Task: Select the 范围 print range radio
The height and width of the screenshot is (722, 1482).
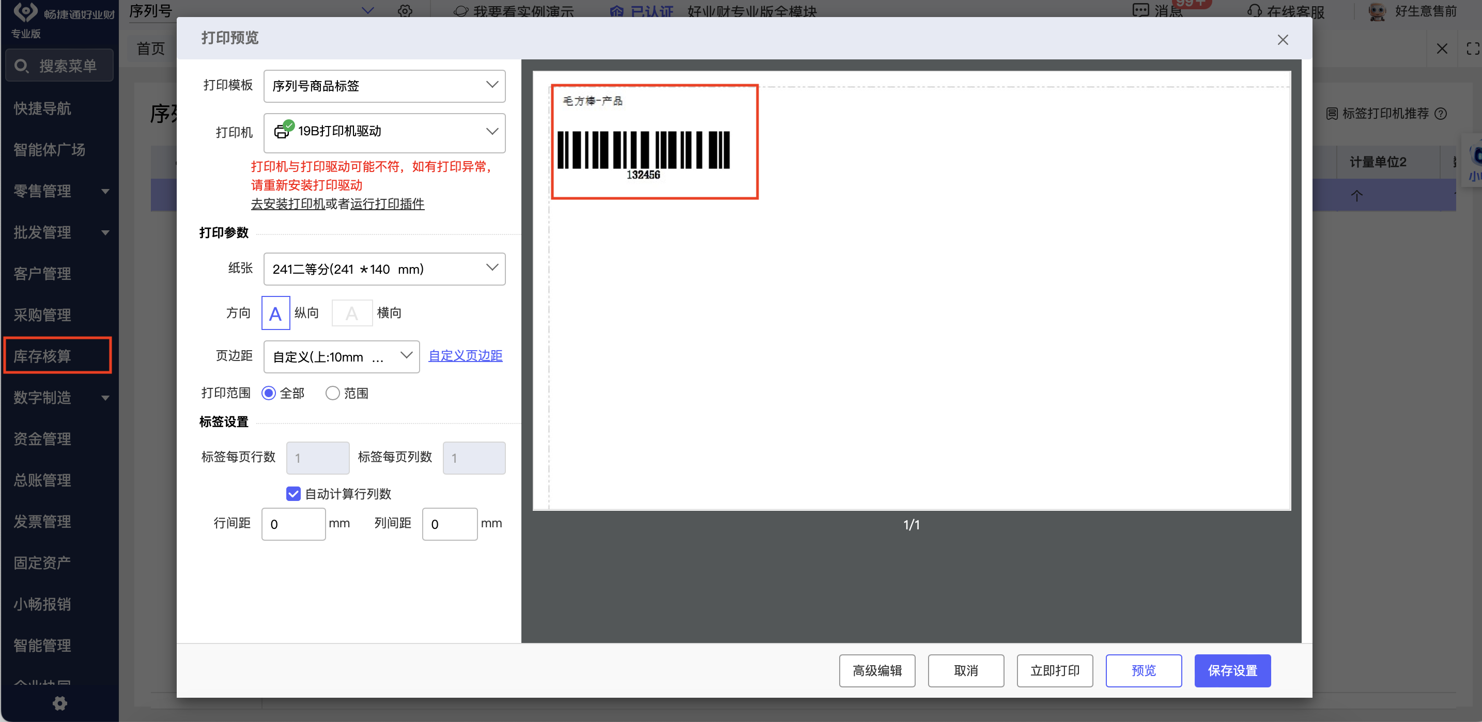Action: (332, 393)
